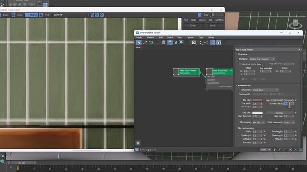Click Move Children toolbar icon
This screenshot has width=307, height=172.
coord(170,43)
